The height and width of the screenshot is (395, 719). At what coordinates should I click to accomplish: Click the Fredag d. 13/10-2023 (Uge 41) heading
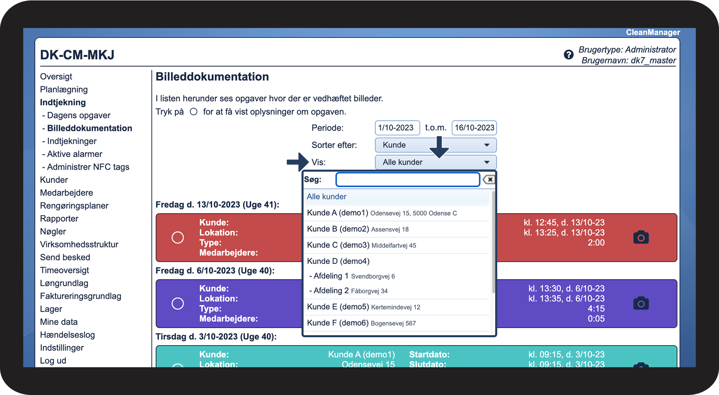(218, 205)
